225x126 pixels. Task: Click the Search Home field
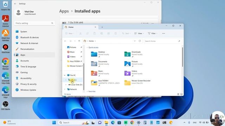(x=163, y=41)
